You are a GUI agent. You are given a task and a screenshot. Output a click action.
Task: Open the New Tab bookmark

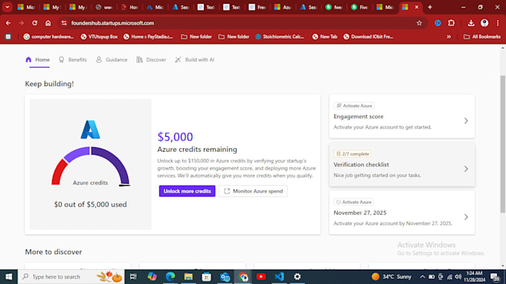324,36
